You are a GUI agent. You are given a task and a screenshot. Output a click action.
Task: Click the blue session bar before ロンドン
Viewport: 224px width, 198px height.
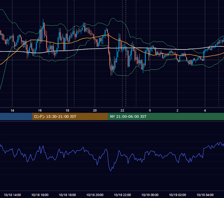pyautogui.click(x=16, y=116)
